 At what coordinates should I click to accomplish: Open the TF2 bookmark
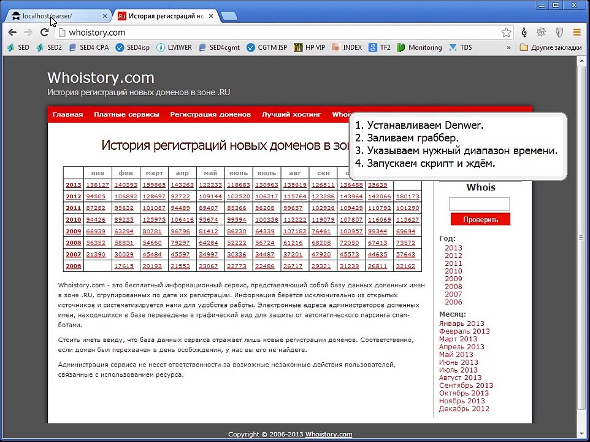pyautogui.click(x=380, y=47)
